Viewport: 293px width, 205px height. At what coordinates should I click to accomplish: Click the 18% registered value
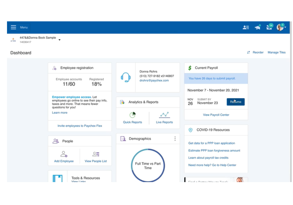coord(96,84)
